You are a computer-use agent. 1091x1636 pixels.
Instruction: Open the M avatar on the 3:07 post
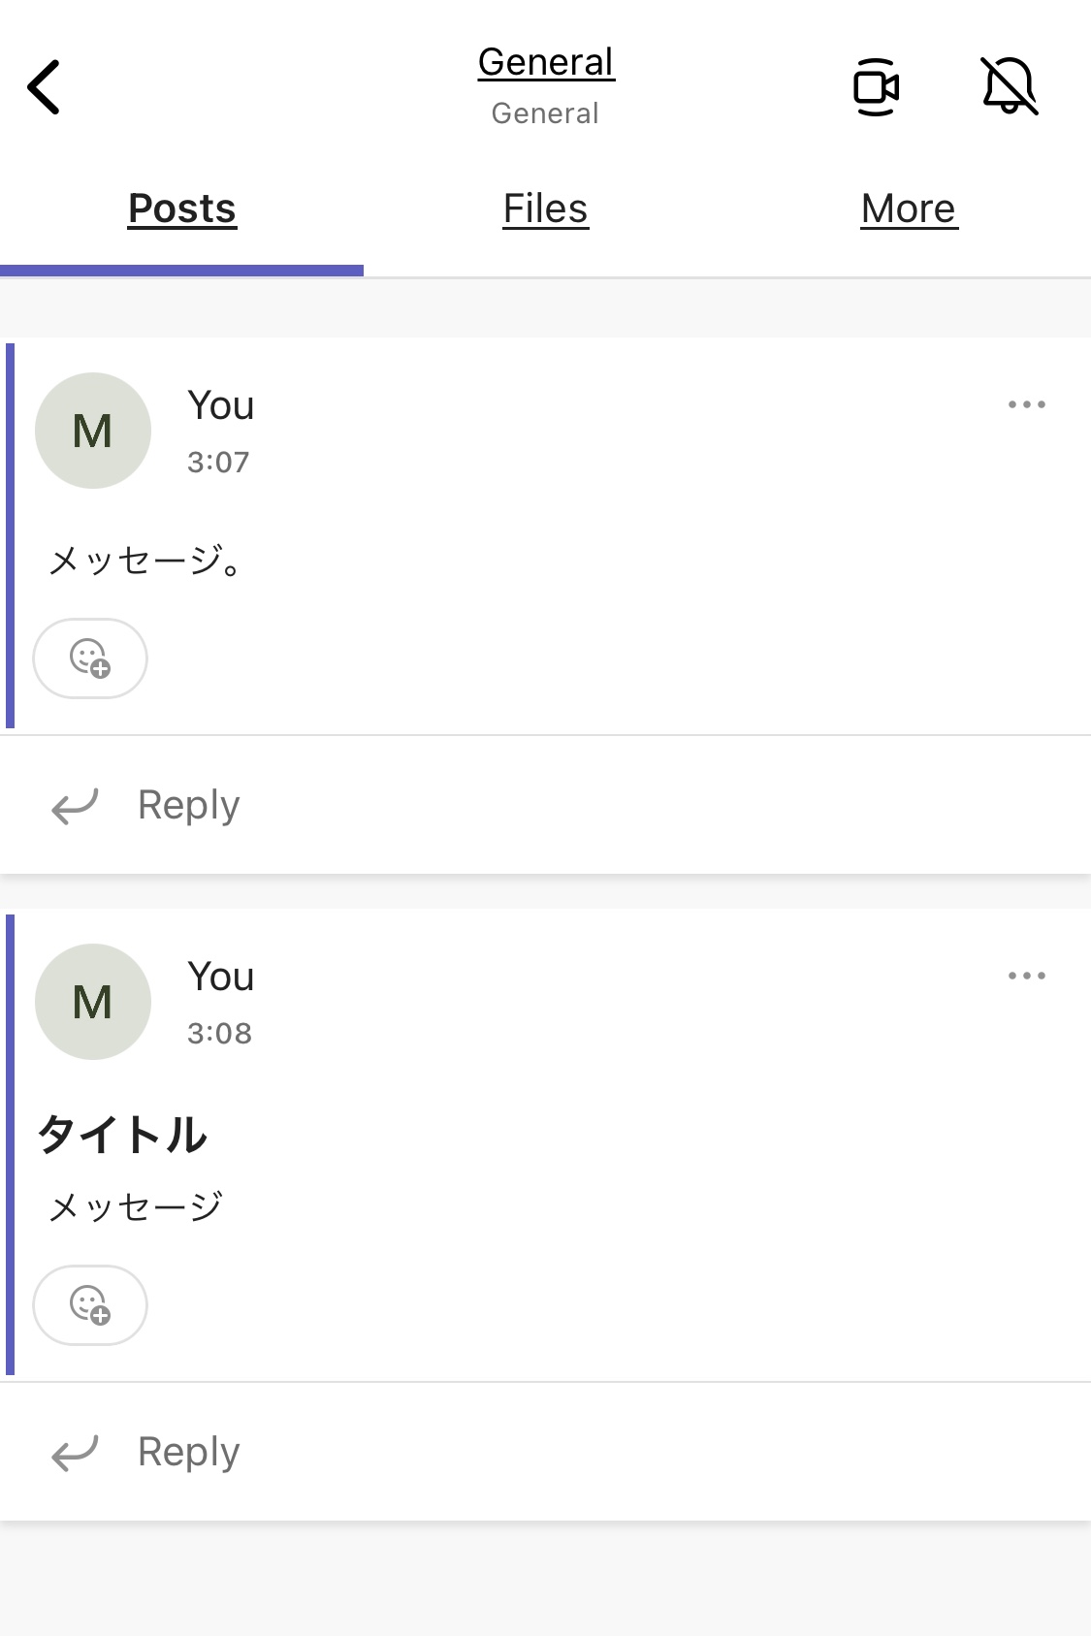[93, 431]
